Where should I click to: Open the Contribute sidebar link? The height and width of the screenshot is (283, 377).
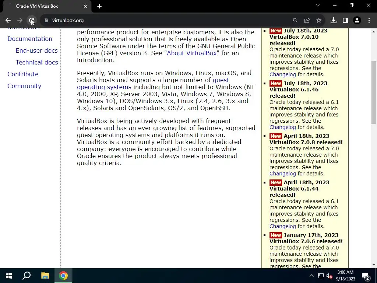pyautogui.click(x=23, y=74)
